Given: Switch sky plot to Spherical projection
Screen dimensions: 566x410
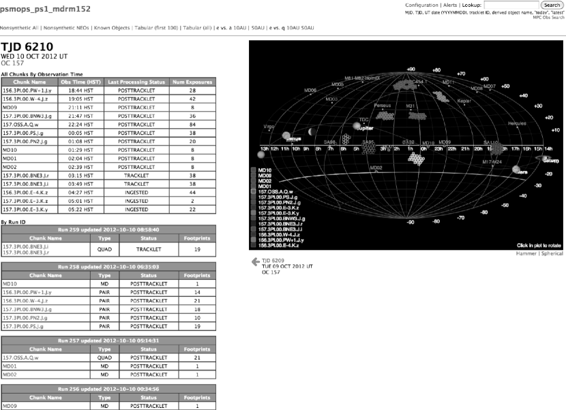Looking at the screenshot, I should point(552,253).
